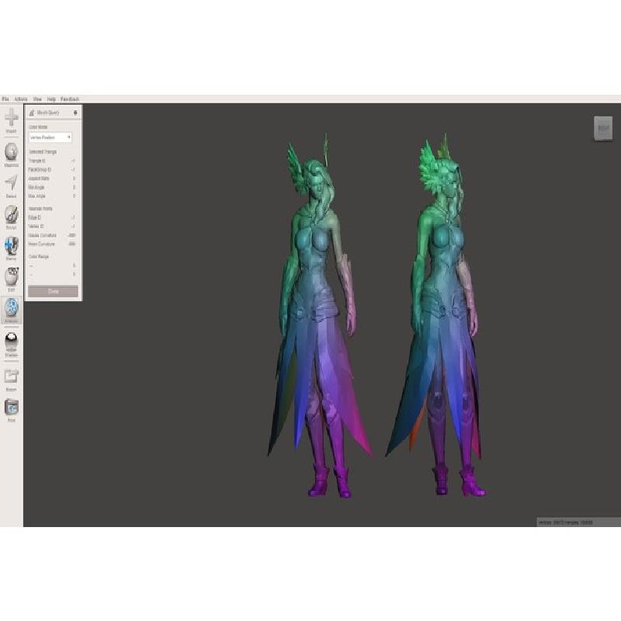Open the Feedback menu

click(x=70, y=99)
